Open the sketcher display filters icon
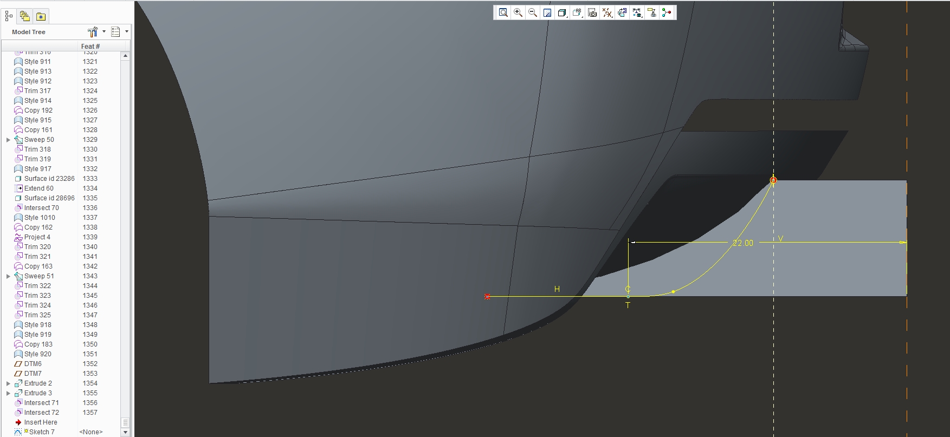 click(x=637, y=13)
